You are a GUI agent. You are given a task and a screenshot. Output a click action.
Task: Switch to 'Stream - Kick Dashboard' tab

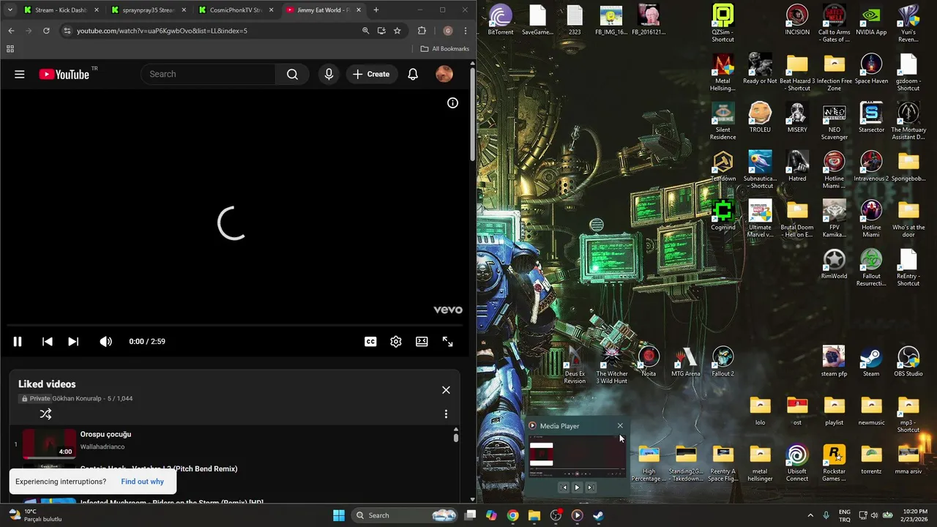tap(61, 10)
